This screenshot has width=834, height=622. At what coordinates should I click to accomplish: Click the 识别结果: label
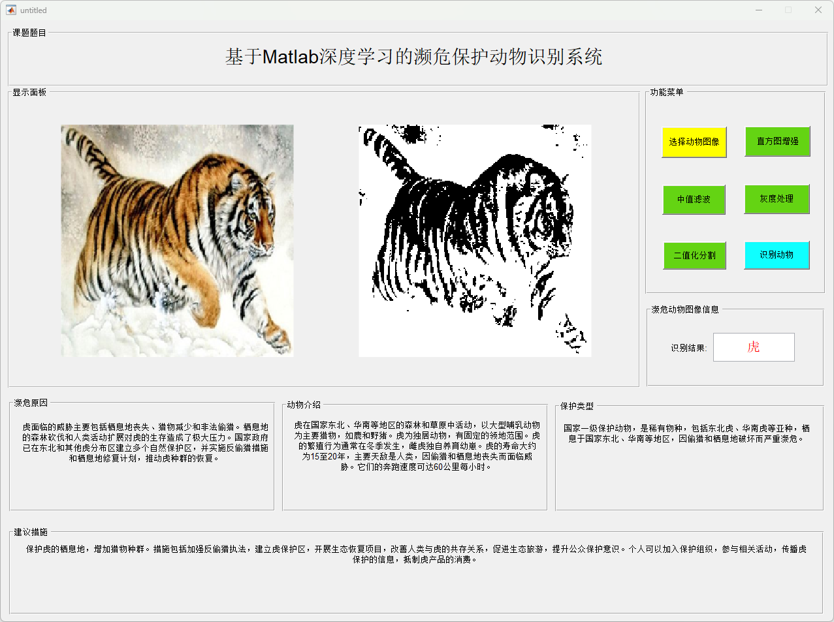click(x=688, y=349)
